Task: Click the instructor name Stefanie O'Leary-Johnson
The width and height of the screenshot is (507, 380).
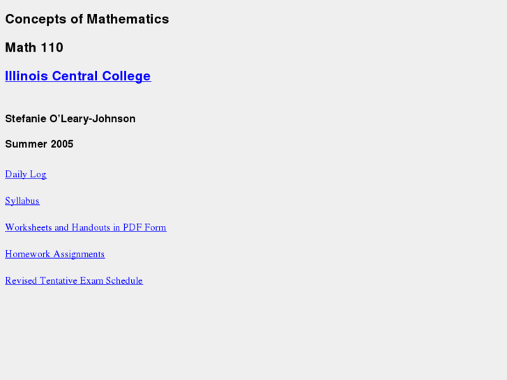Action: coord(70,119)
